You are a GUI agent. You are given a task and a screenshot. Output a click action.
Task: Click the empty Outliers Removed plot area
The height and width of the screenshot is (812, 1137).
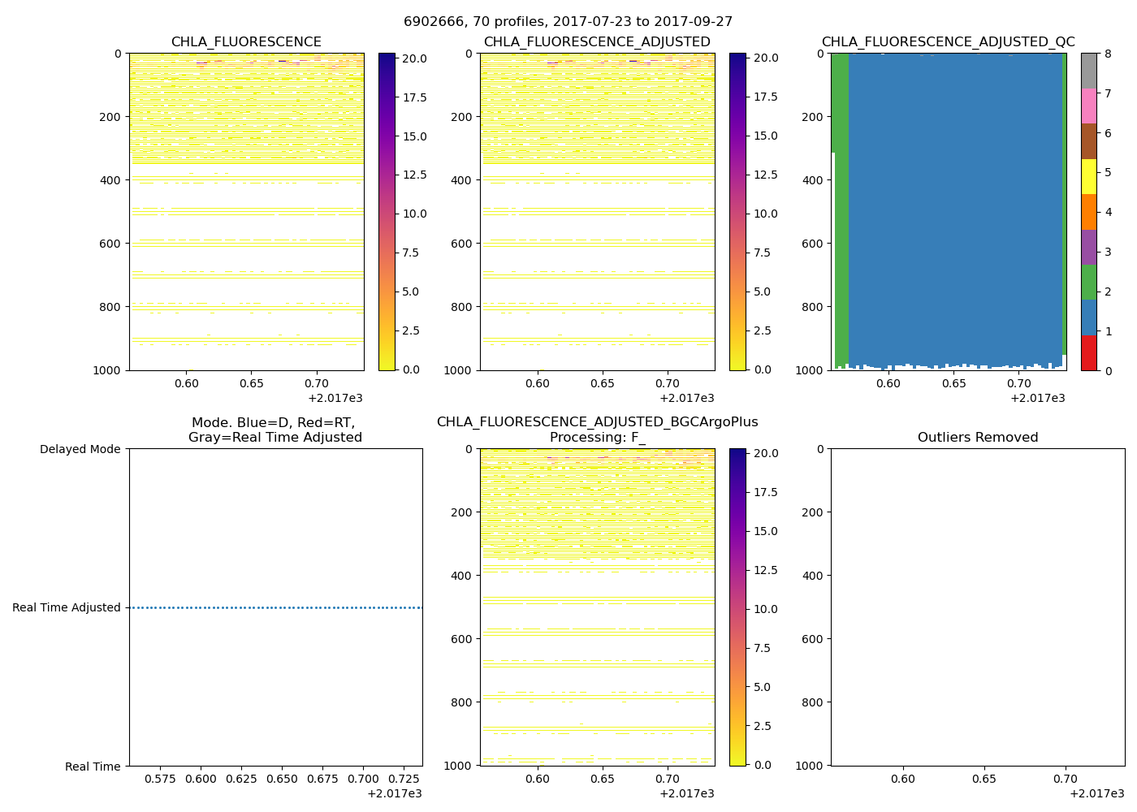click(978, 607)
